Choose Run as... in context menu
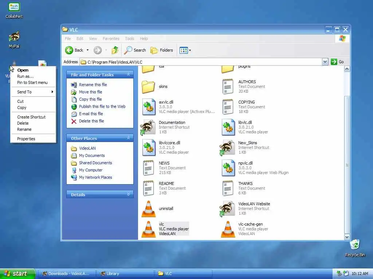Screen dimensions: 373x279 tap(33, 76)
